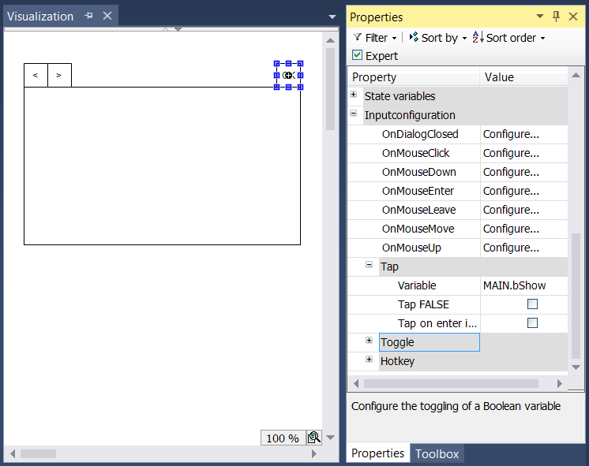Open the Sort order dropdown

click(x=542, y=38)
